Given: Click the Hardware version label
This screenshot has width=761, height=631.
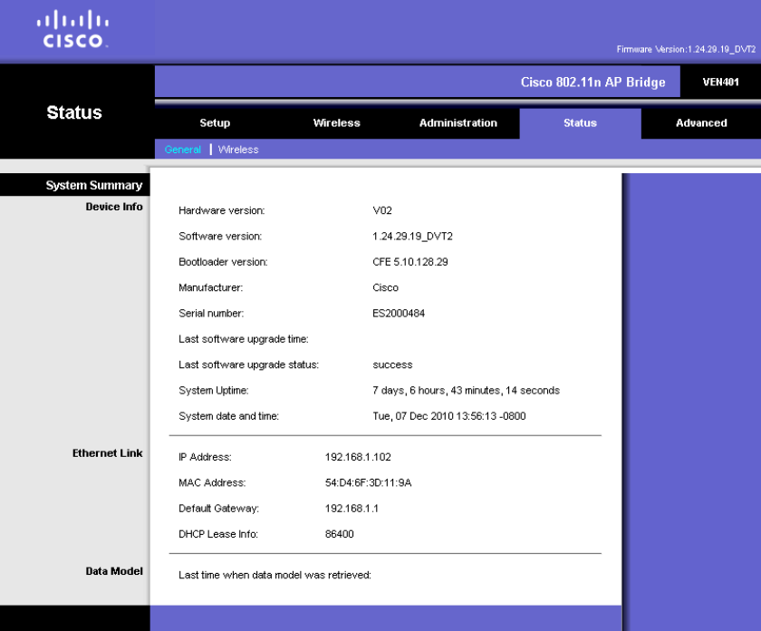Looking at the screenshot, I should [x=221, y=210].
